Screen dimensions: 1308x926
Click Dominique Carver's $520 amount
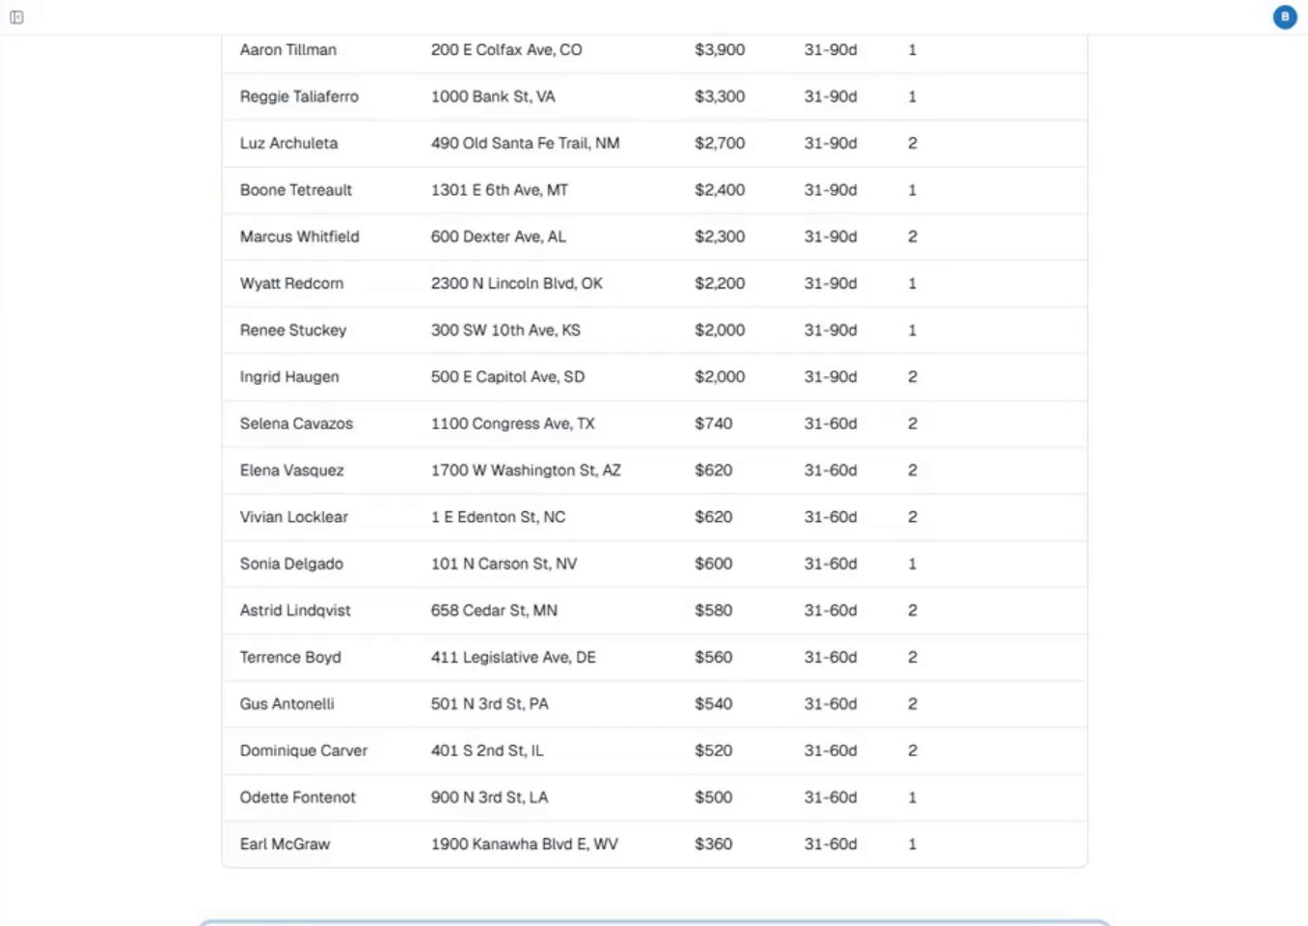click(x=714, y=750)
